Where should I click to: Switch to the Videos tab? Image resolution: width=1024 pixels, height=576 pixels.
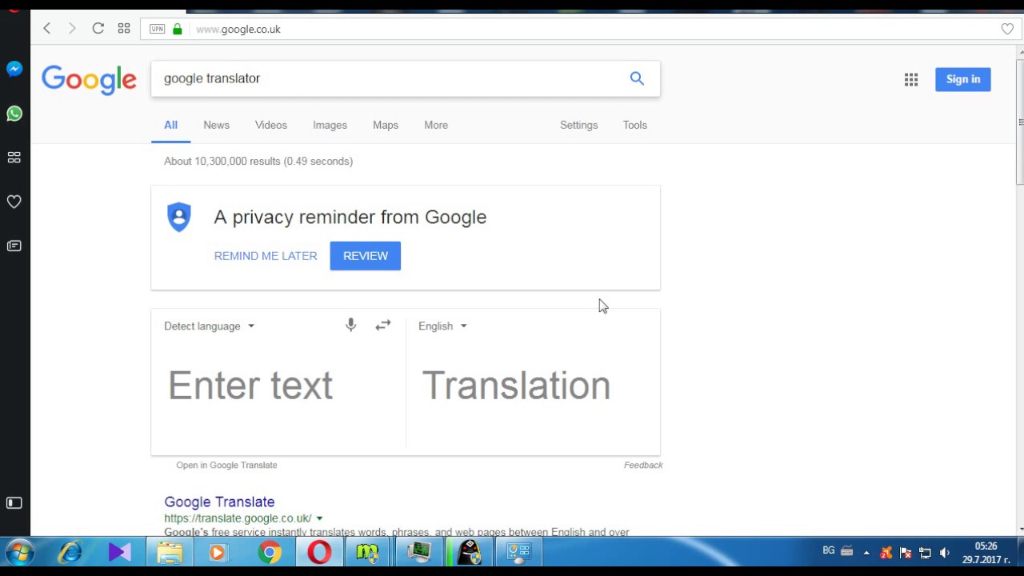[x=271, y=125]
